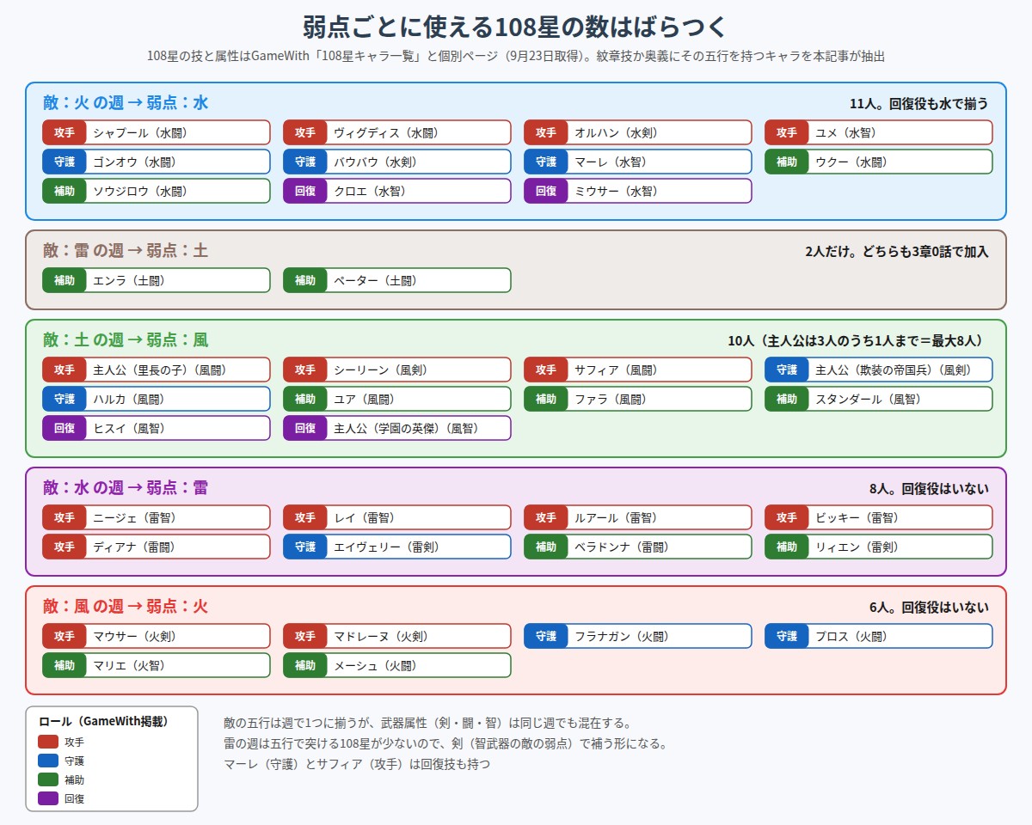Screen dimensions: 1032x825
Task: Click the オルハン（水剣） entry
Action: (x=638, y=132)
